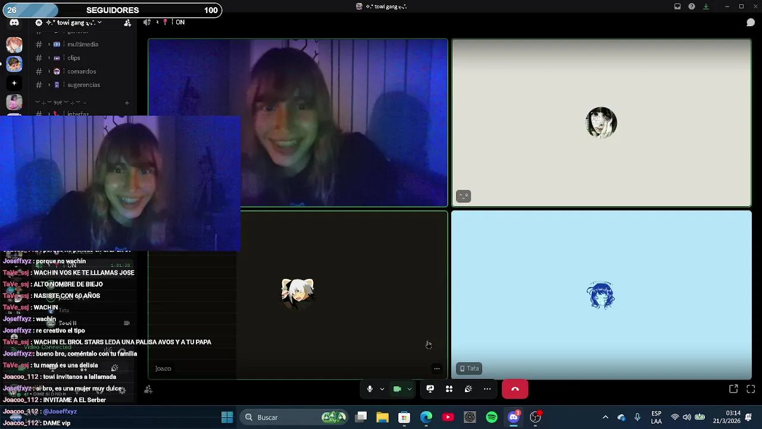The width and height of the screenshot is (762, 429).
Task: Open more call options ellipsis
Action: click(x=488, y=389)
